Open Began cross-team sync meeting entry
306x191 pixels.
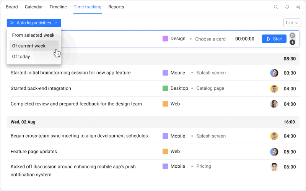pyautogui.click(x=79, y=136)
